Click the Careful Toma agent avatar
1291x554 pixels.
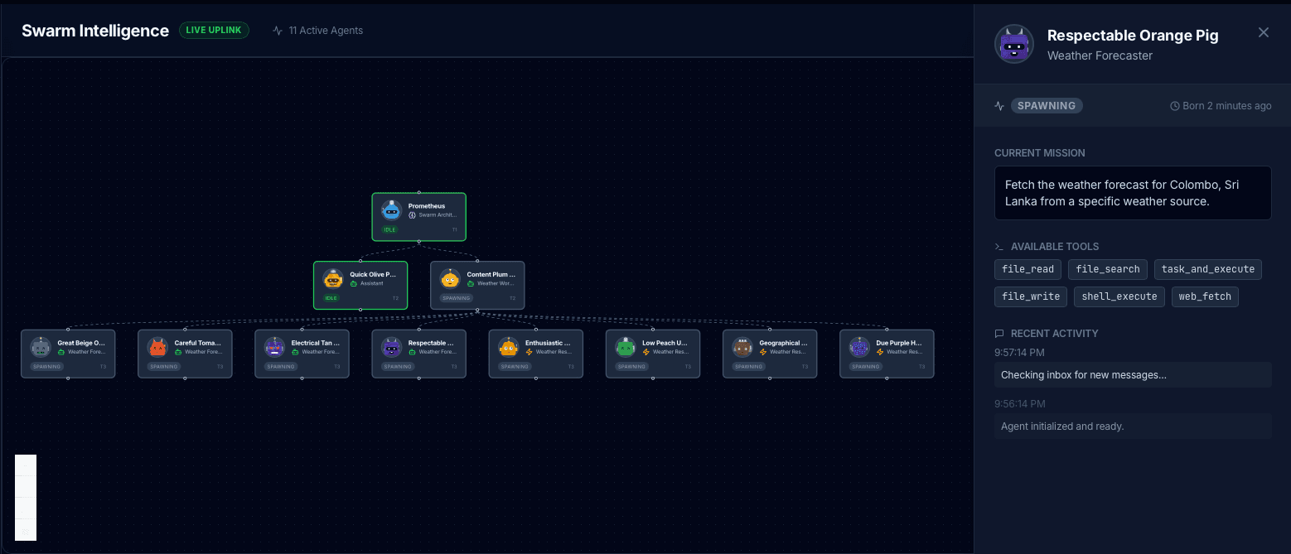point(157,347)
